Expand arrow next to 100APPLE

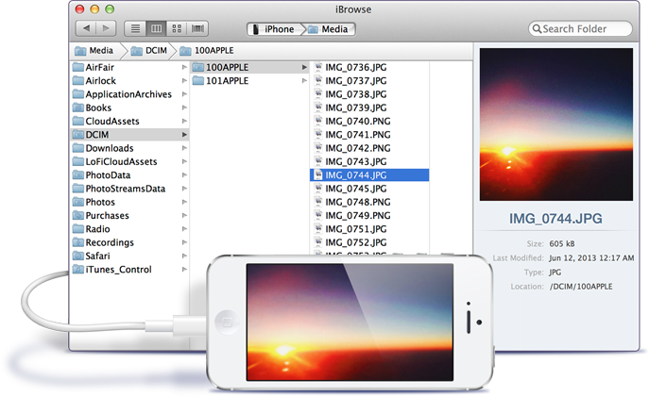pyautogui.click(x=304, y=67)
